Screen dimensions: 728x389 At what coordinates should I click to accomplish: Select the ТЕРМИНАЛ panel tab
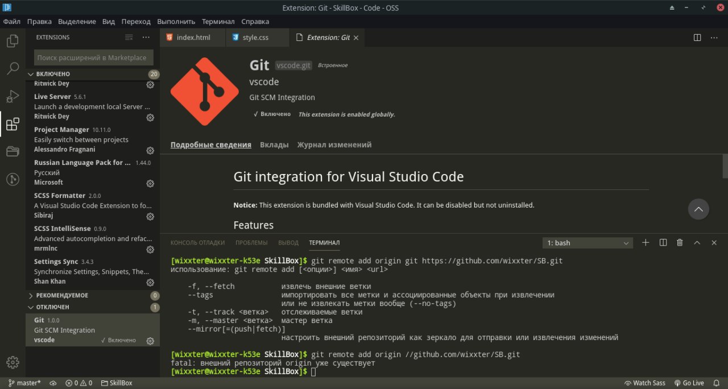tap(324, 243)
